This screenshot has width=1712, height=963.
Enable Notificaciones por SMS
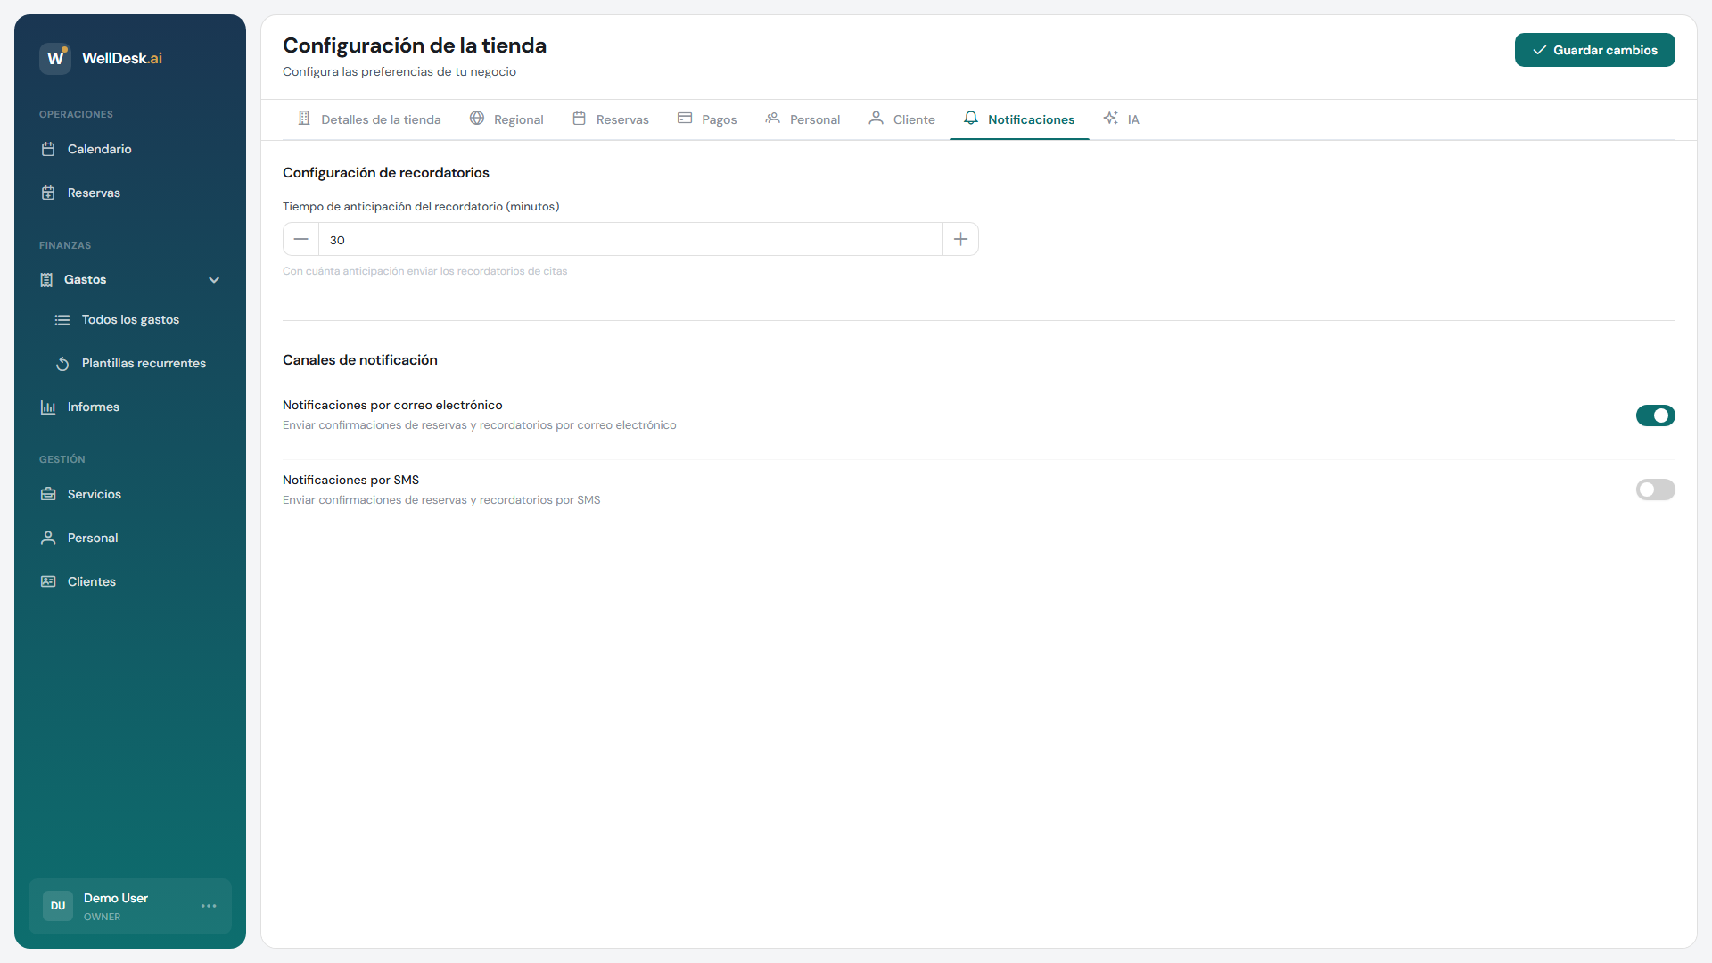point(1655,490)
